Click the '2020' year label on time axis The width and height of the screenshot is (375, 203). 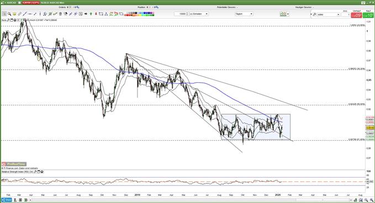point(278,195)
